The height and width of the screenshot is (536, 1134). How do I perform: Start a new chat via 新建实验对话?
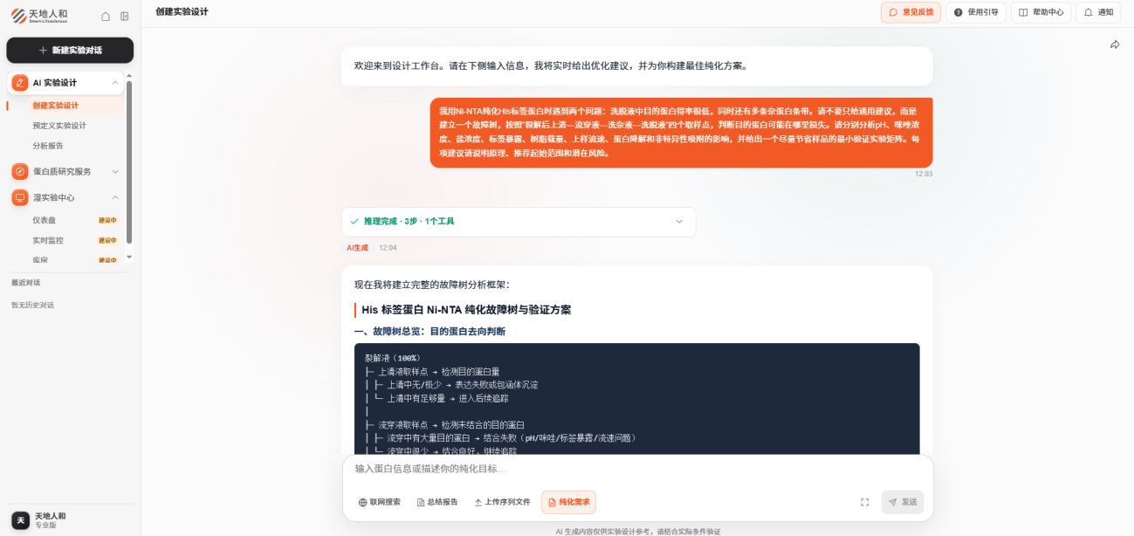[x=70, y=51]
